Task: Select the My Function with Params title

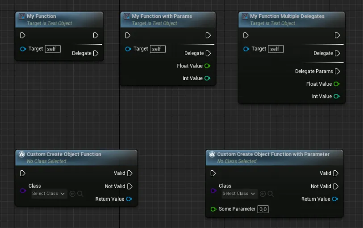Action: (x=162, y=16)
